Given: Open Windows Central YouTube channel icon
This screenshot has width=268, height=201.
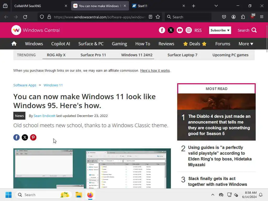Looking at the screenshot, I should click(180, 30).
